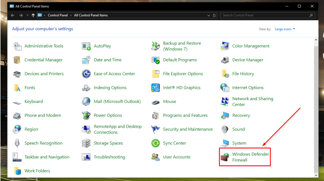Image resolution: width=324 pixels, height=181 pixels.
Task: Open Troubleshooting link
Action: point(109,157)
